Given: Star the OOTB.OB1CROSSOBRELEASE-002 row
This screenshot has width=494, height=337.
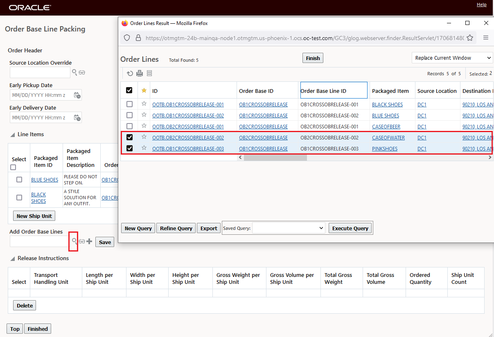Looking at the screenshot, I should click(144, 115).
